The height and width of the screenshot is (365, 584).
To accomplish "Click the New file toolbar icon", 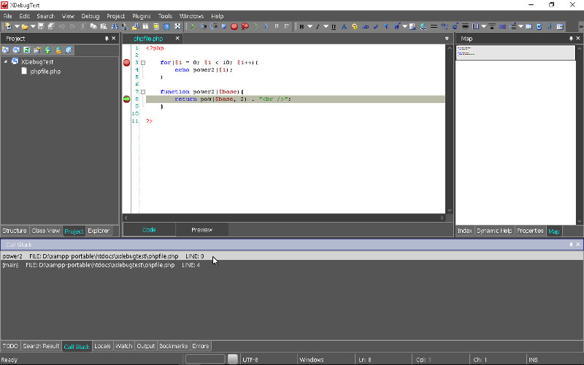I will pyautogui.click(x=8, y=26).
